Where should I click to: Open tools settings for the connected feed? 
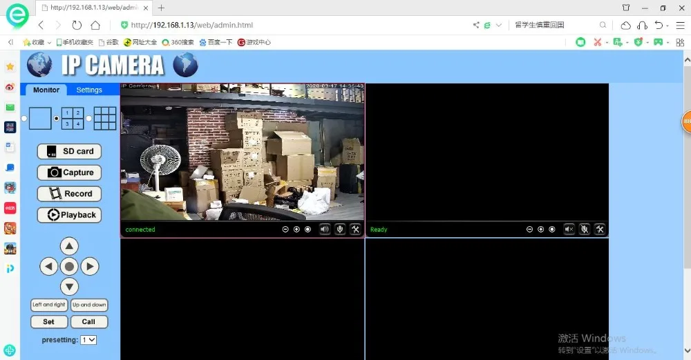pyautogui.click(x=355, y=229)
